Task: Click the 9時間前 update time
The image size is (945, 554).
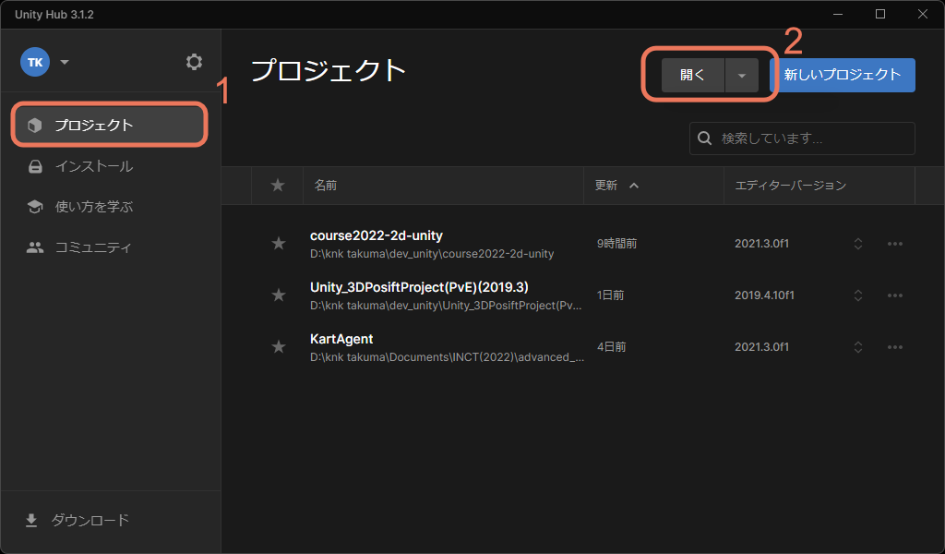Action: 616,244
